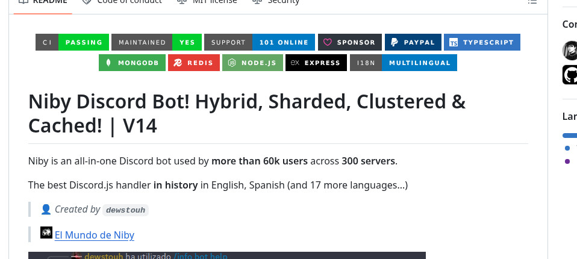This screenshot has width=577, height=259.
Task: Click the Node.js badge
Action: (x=252, y=63)
